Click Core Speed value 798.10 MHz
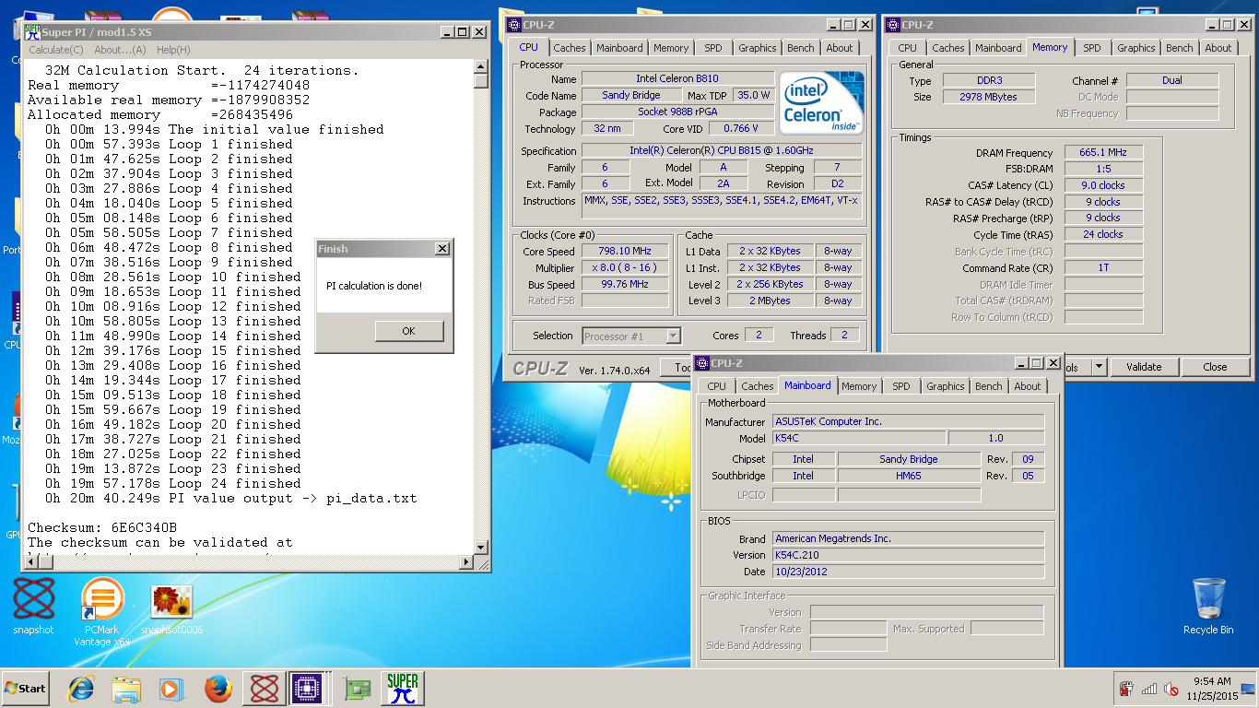Screen dimensions: 1259x708 [x=625, y=251]
